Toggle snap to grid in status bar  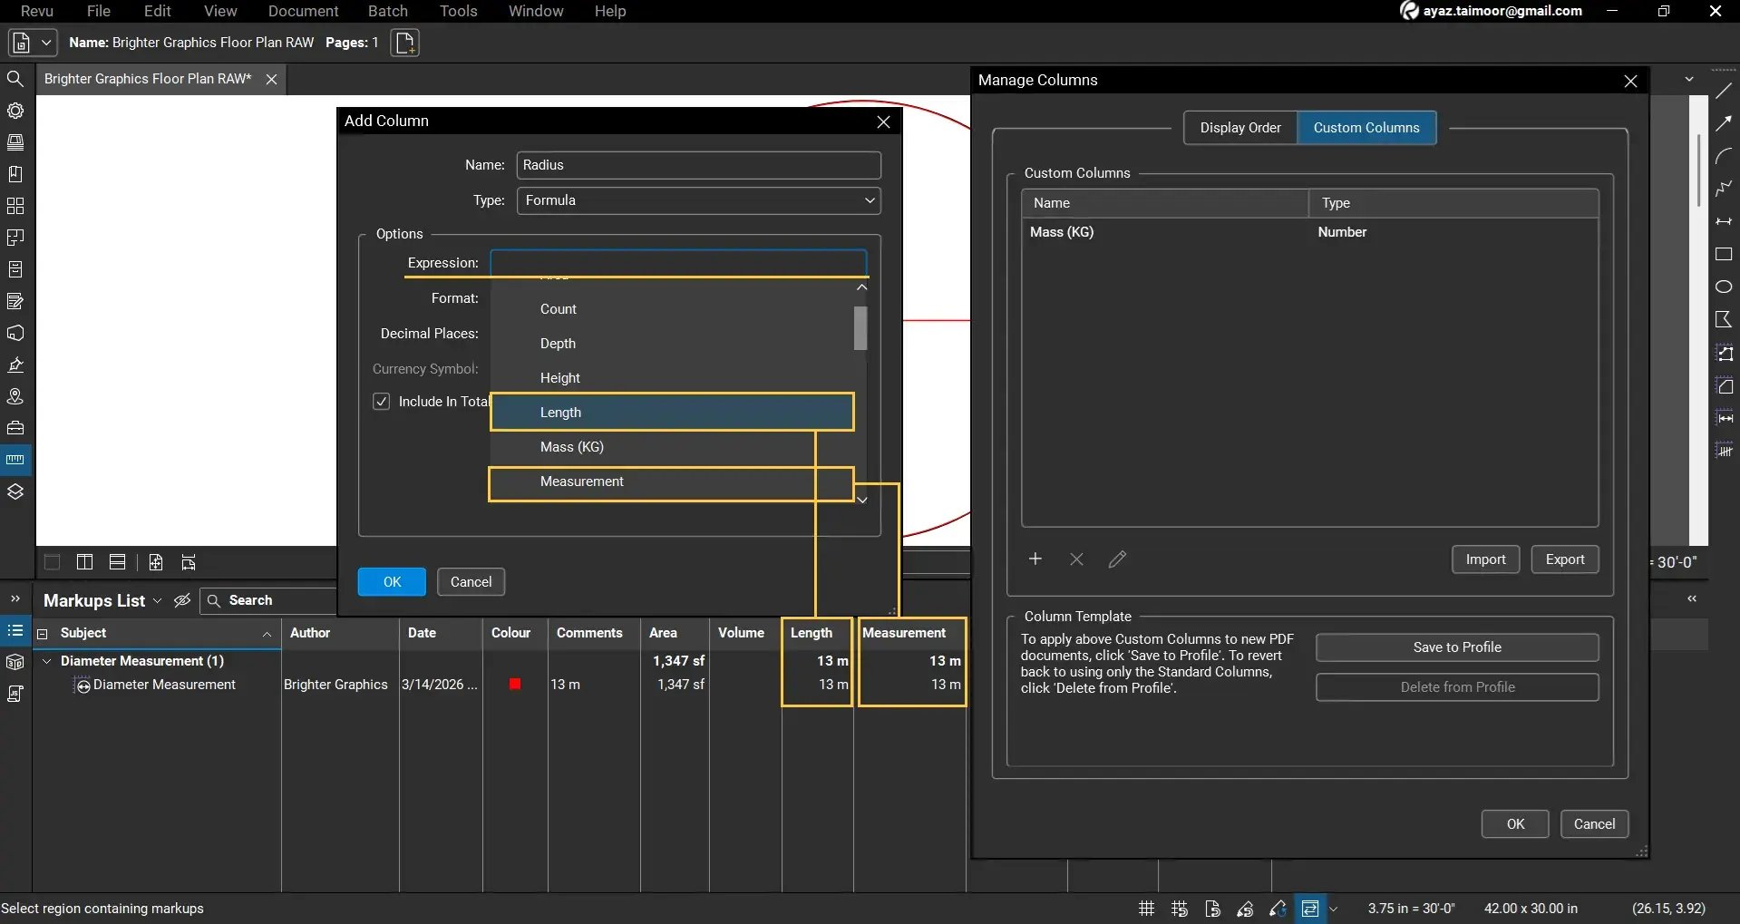point(1179,909)
